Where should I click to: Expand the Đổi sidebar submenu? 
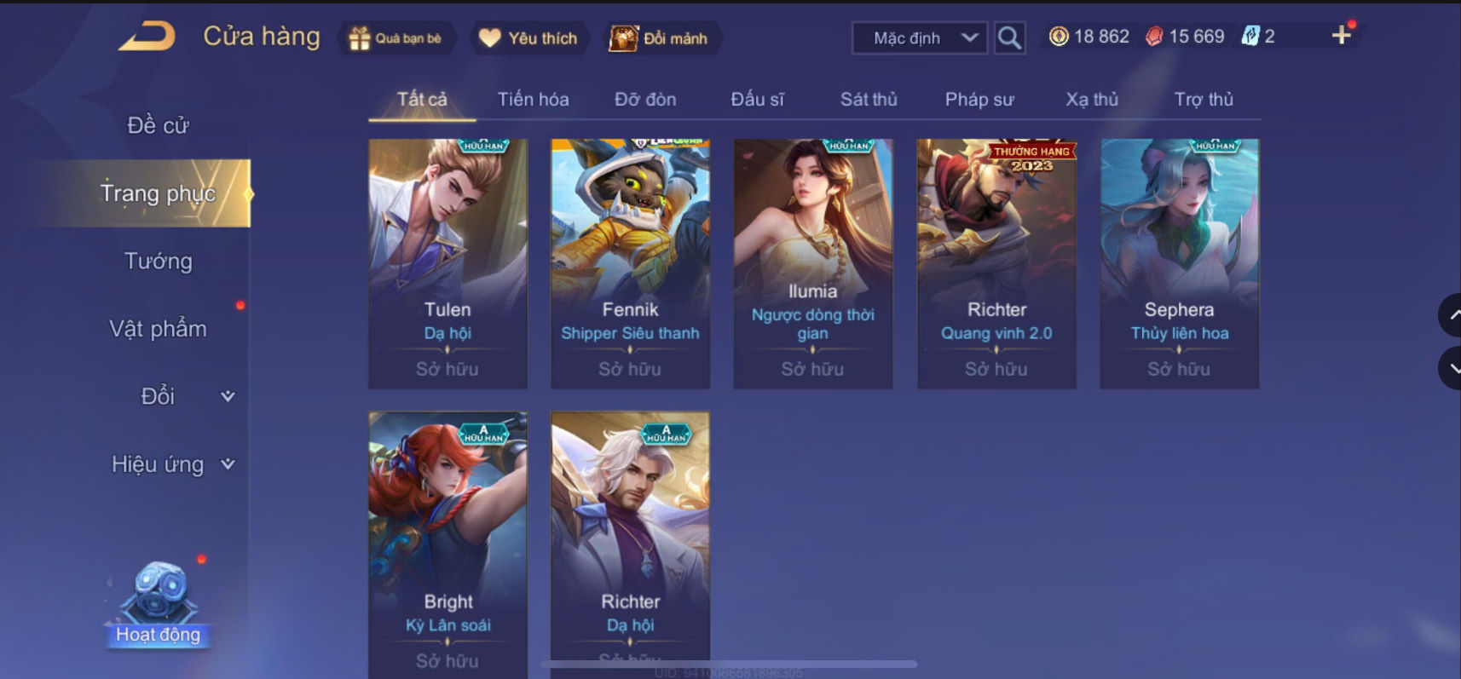[x=228, y=396]
